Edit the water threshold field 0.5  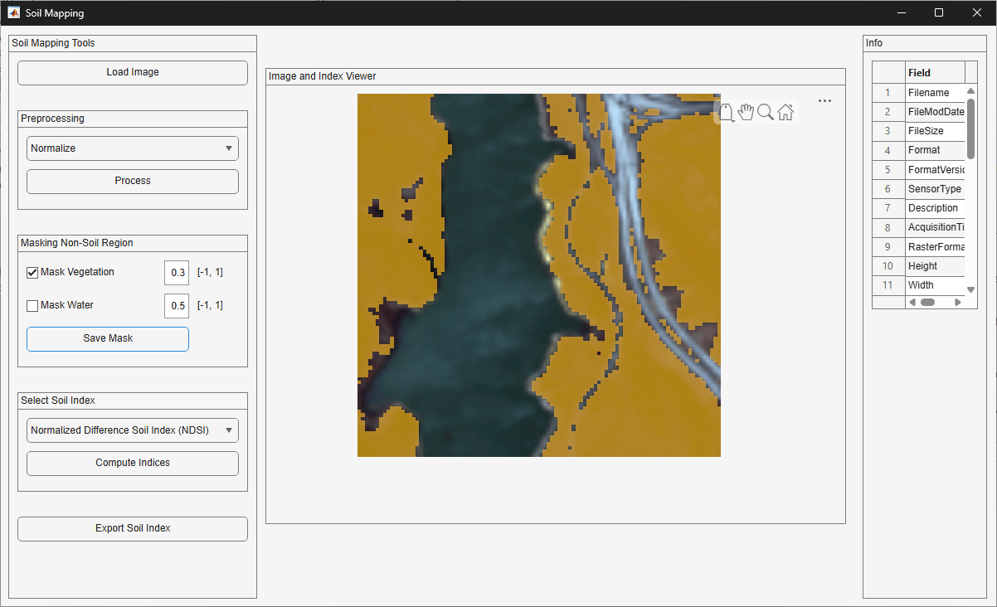177,305
